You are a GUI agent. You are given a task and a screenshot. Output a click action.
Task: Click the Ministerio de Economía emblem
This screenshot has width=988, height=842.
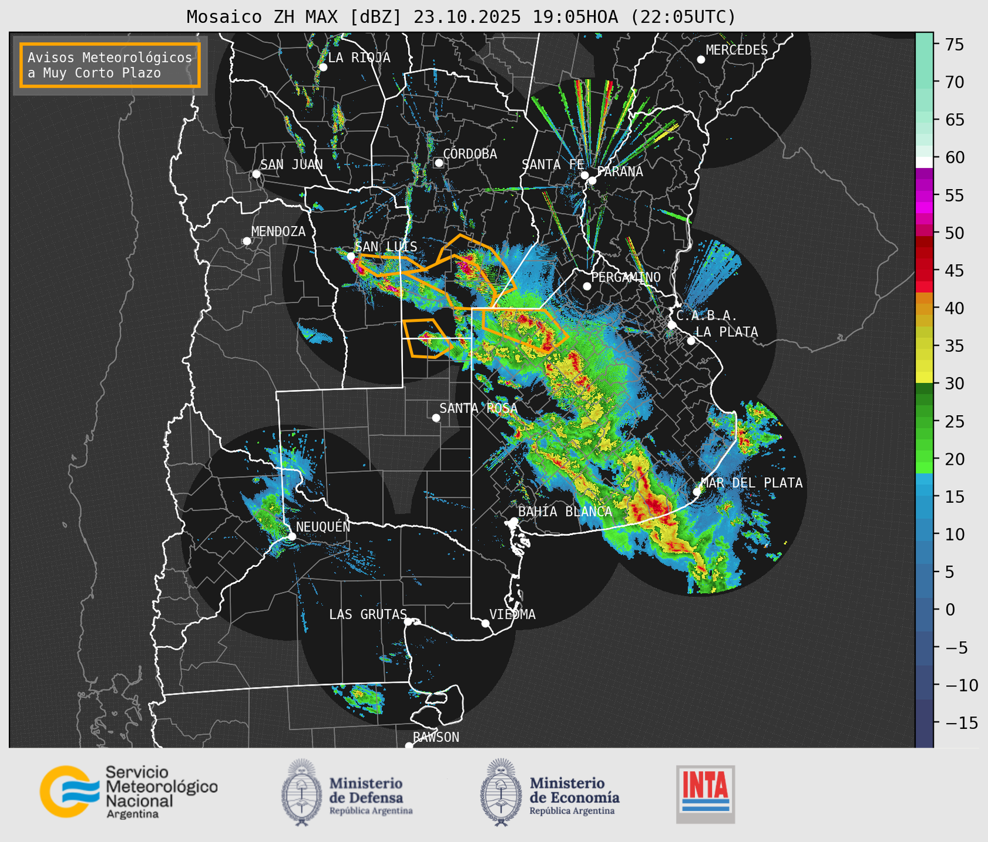tap(501, 792)
